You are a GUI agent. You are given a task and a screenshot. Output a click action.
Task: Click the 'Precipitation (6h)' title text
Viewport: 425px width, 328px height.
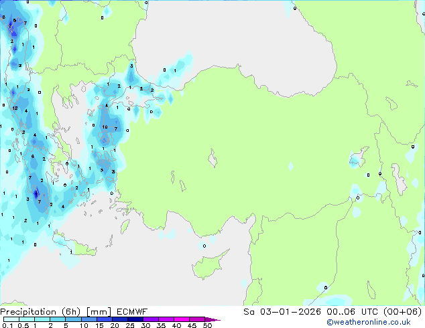coord(40,312)
